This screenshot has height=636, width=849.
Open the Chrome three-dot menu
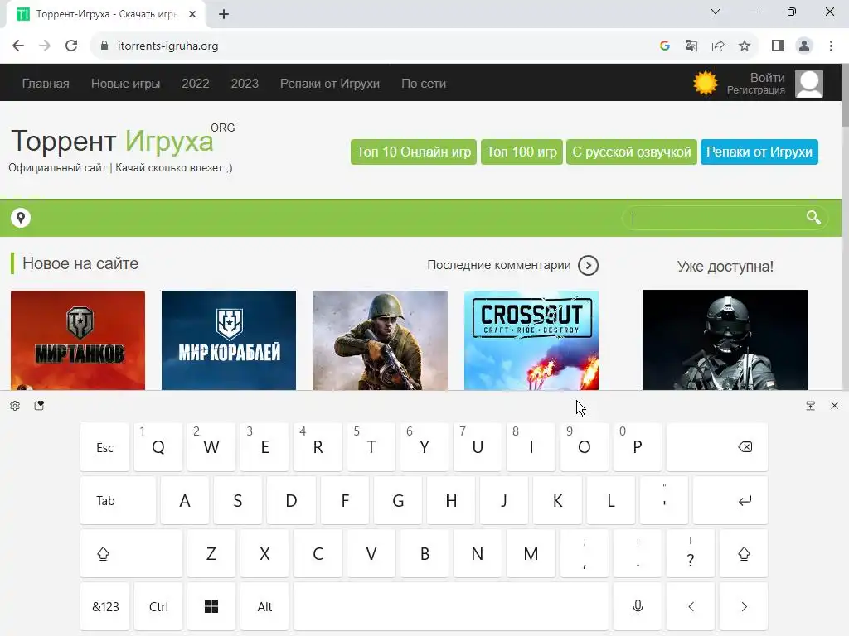[x=831, y=46]
